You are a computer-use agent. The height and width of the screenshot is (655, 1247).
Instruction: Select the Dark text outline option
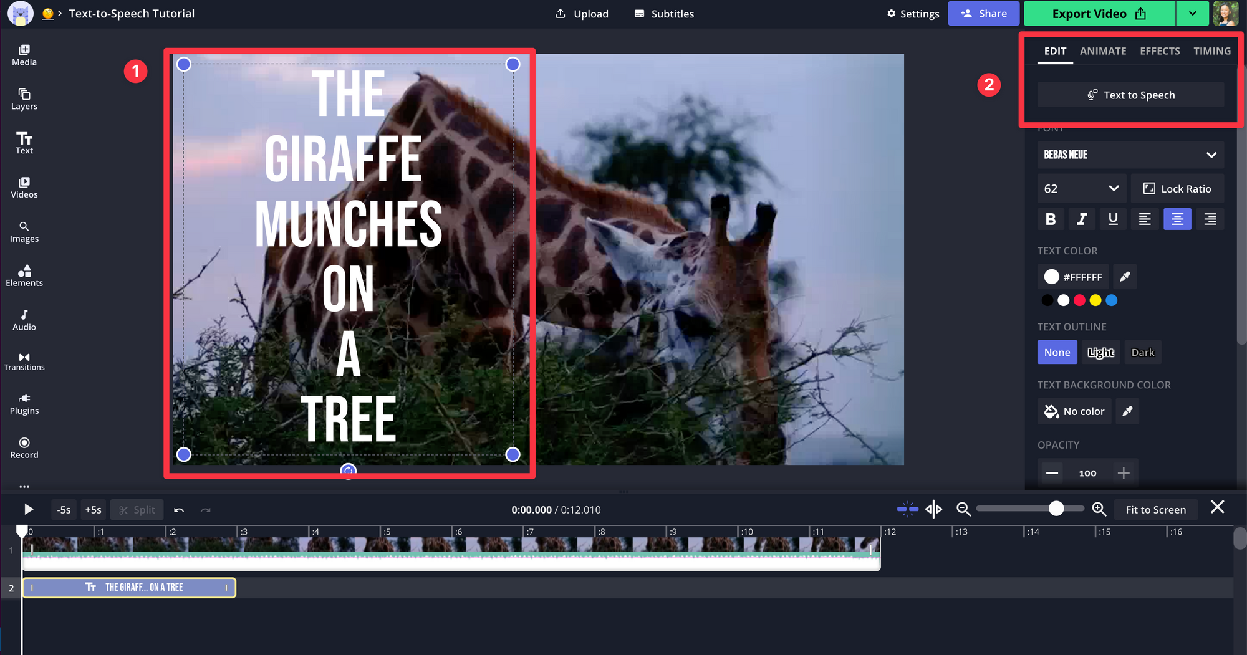[1142, 352]
